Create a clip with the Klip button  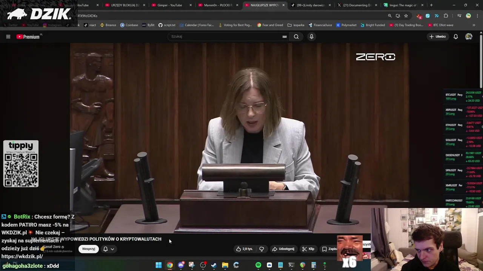tap(308, 249)
